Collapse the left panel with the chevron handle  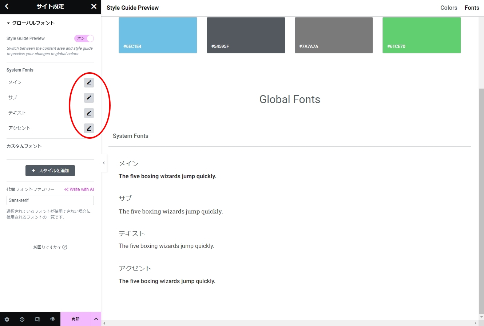coord(104,163)
